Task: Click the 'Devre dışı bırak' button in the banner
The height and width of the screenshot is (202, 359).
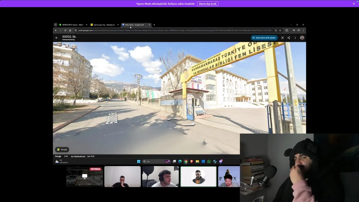Action: [x=208, y=4]
